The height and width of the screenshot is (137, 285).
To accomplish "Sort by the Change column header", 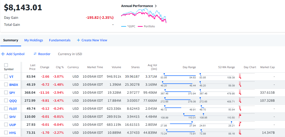I will coord(44,67).
